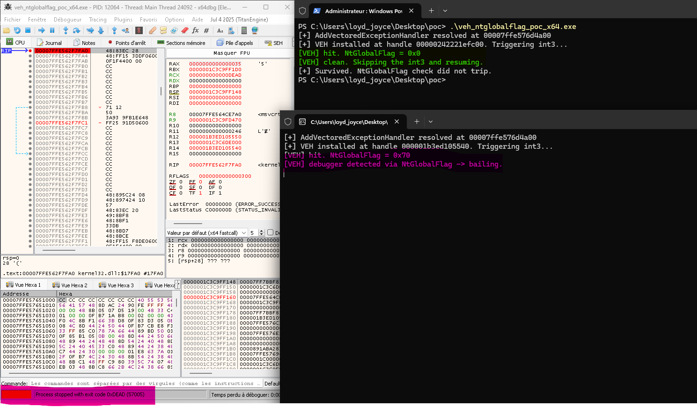Viewport: 697px width, 407px height.
Task: Click the Step Over icon
Action: (77, 30)
